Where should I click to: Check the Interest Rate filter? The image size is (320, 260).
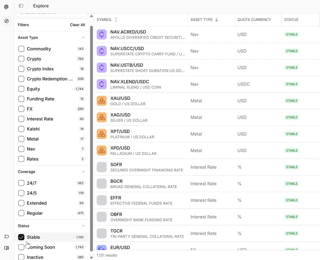coord(21,119)
